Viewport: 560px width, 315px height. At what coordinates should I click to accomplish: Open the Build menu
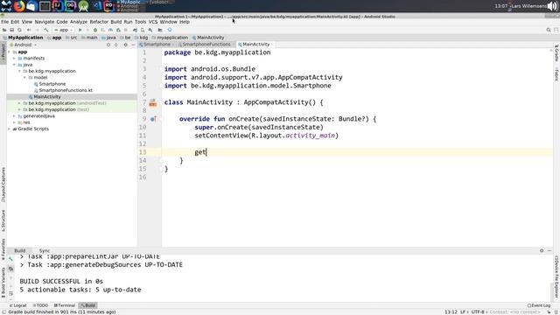pyautogui.click(x=116, y=22)
